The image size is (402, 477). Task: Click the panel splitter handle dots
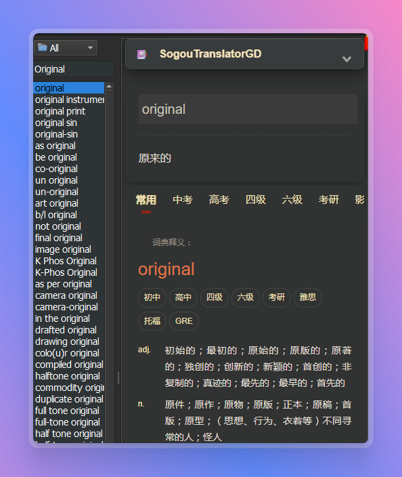(118, 377)
